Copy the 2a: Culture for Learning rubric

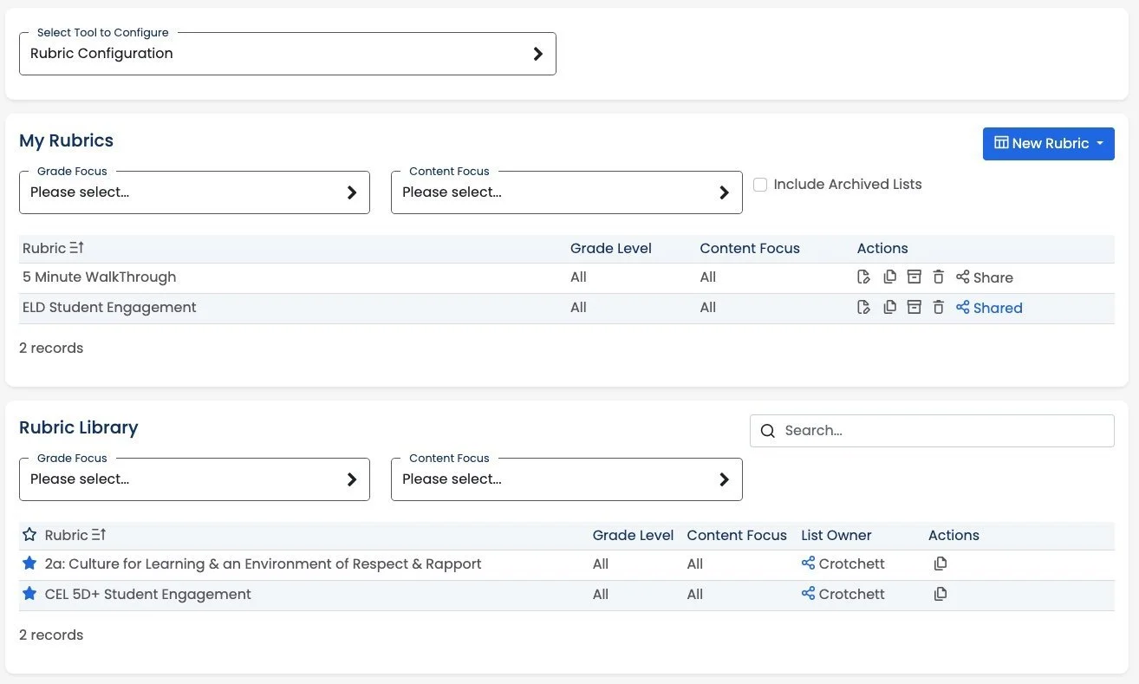pos(940,563)
